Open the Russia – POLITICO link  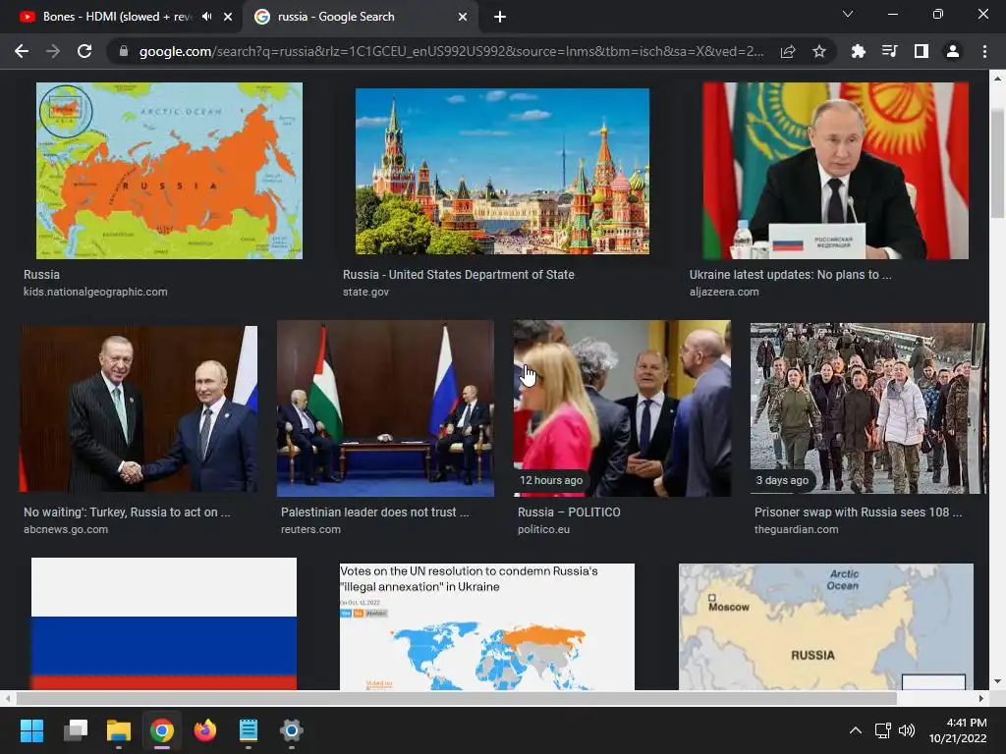click(569, 512)
